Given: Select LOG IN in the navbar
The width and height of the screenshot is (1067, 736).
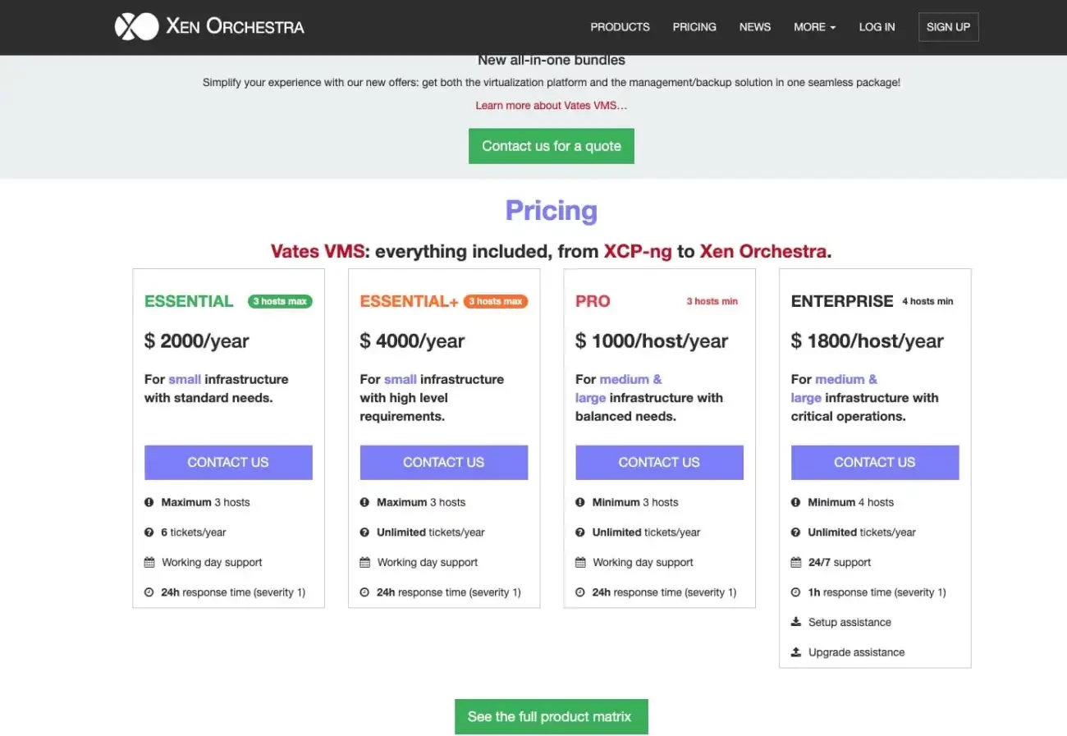Looking at the screenshot, I should pyautogui.click(x=877, y=27).
